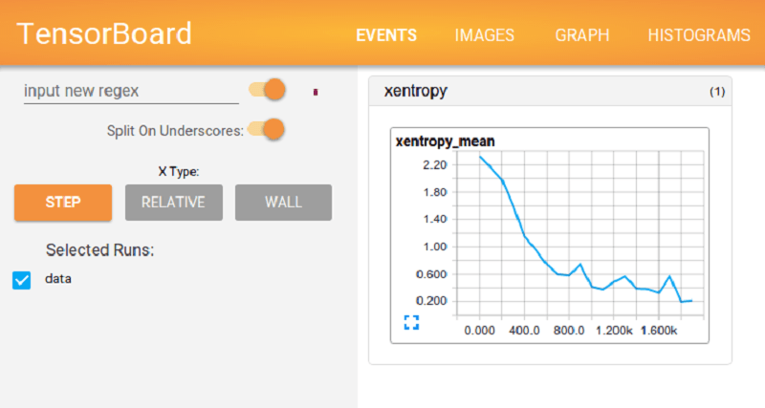Image resolution: width=765 pixels, height=408 pixels.
Task: Collapse the xentropy category header
Action: [x=416, y=92]
